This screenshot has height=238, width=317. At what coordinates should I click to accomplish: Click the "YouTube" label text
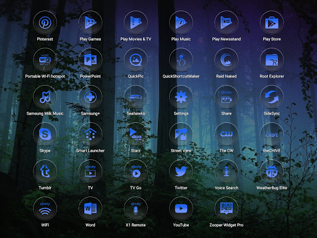pos(181,225)
